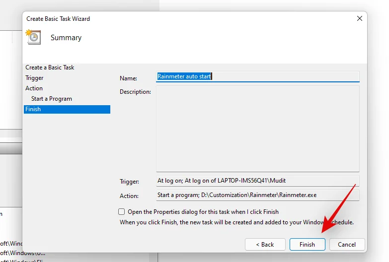Click the Name field with Rainmeter auto start

click(x=257, y=76)
